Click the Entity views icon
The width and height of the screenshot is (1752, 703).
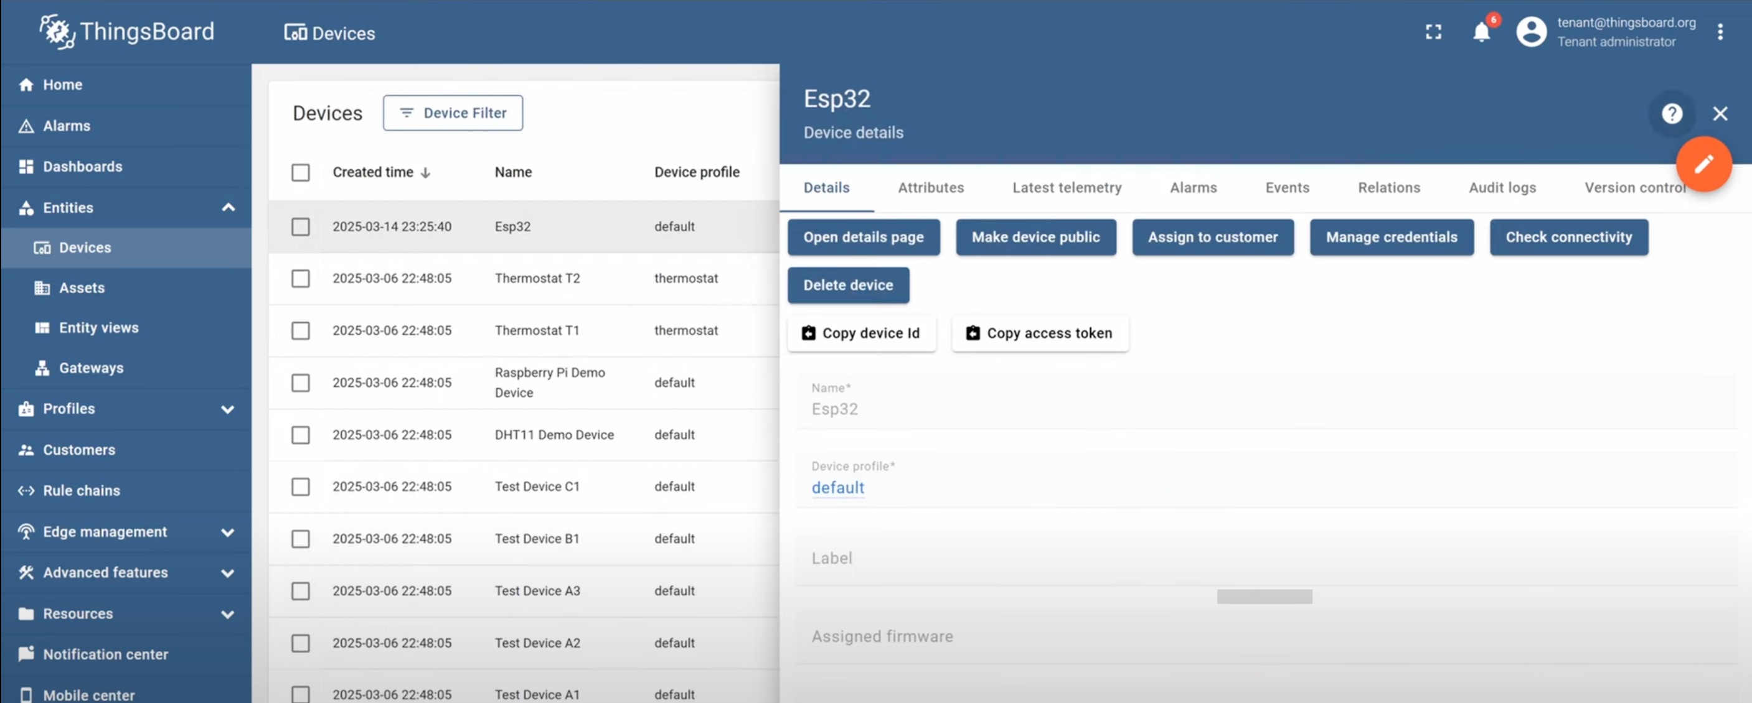point(42,328)
